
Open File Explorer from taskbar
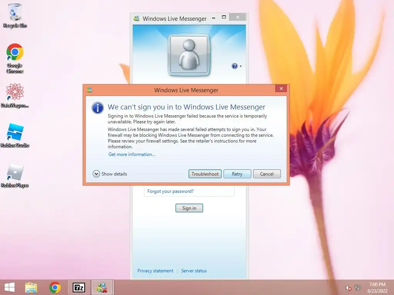(x=31, y=287)
